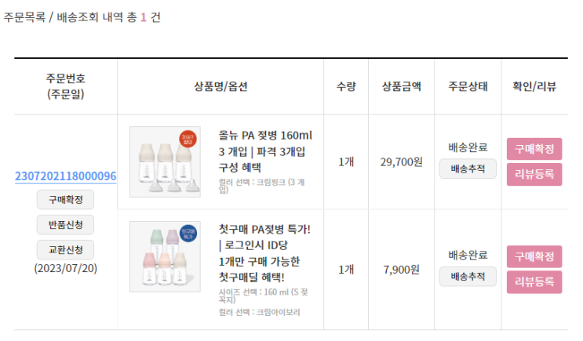
Task: Open the 첫구매 PA젖병 특가 product title
Action: 264,253
